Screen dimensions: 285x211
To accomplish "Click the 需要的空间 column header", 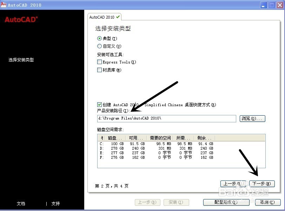I will (x=160, y=138).
